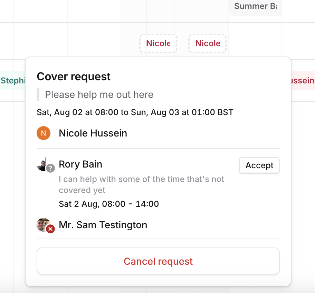Click the 'Please help me out here' note
This screenshot has width=315, height=293.
pyautogui.click(x=99, y=95)
